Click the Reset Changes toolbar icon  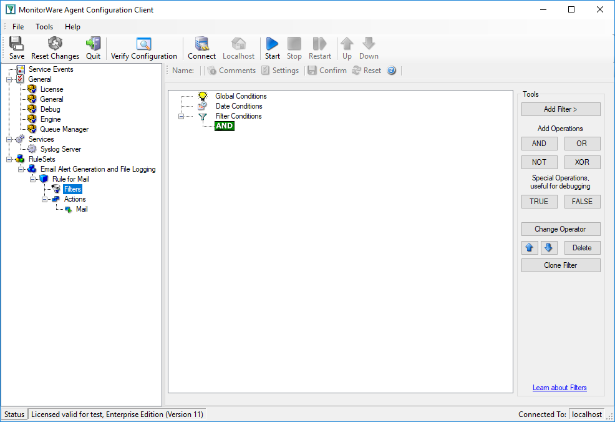55,44
